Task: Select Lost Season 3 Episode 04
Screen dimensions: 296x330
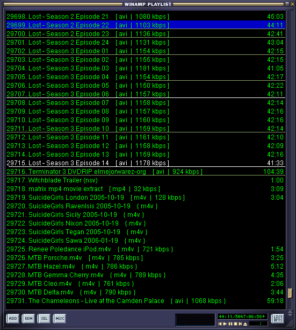Action: point(146,77)
